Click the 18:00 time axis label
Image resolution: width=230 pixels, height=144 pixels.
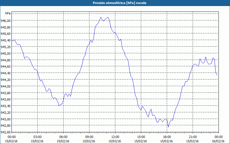(167, 137)
